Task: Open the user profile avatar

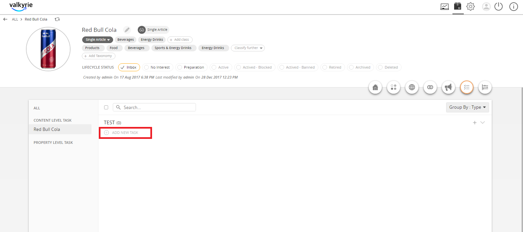Action: [486, 7]
